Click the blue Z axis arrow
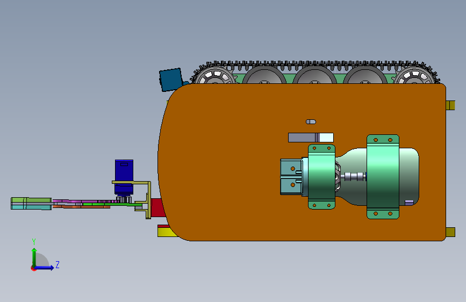 (45, 268)
